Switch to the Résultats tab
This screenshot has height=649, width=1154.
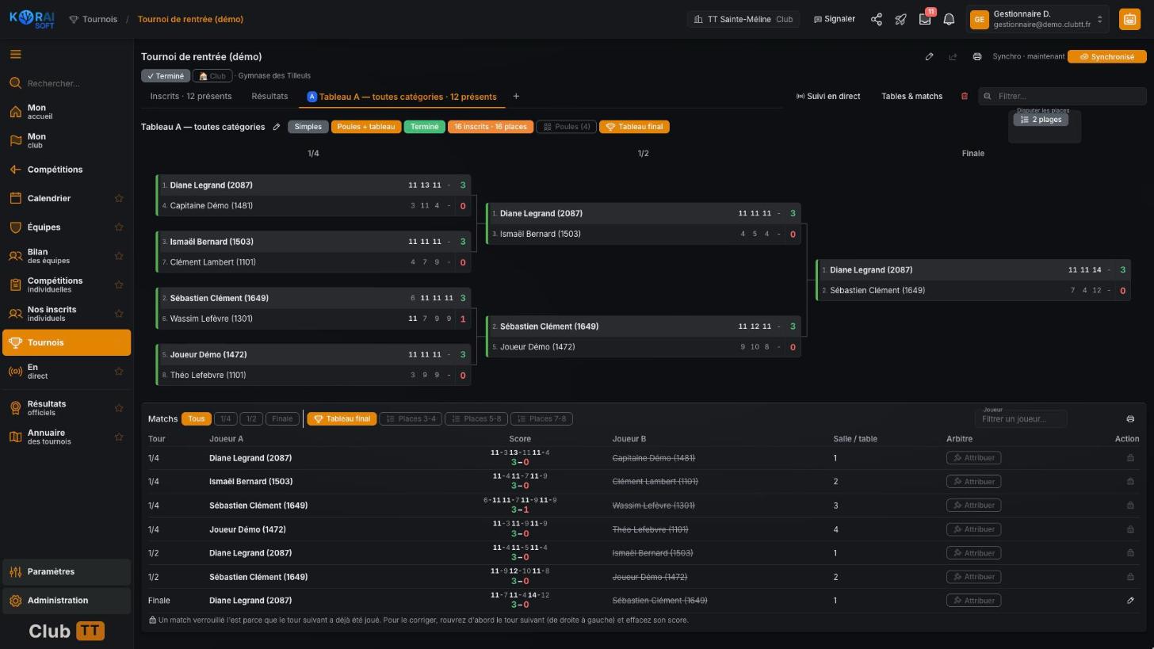269,97
